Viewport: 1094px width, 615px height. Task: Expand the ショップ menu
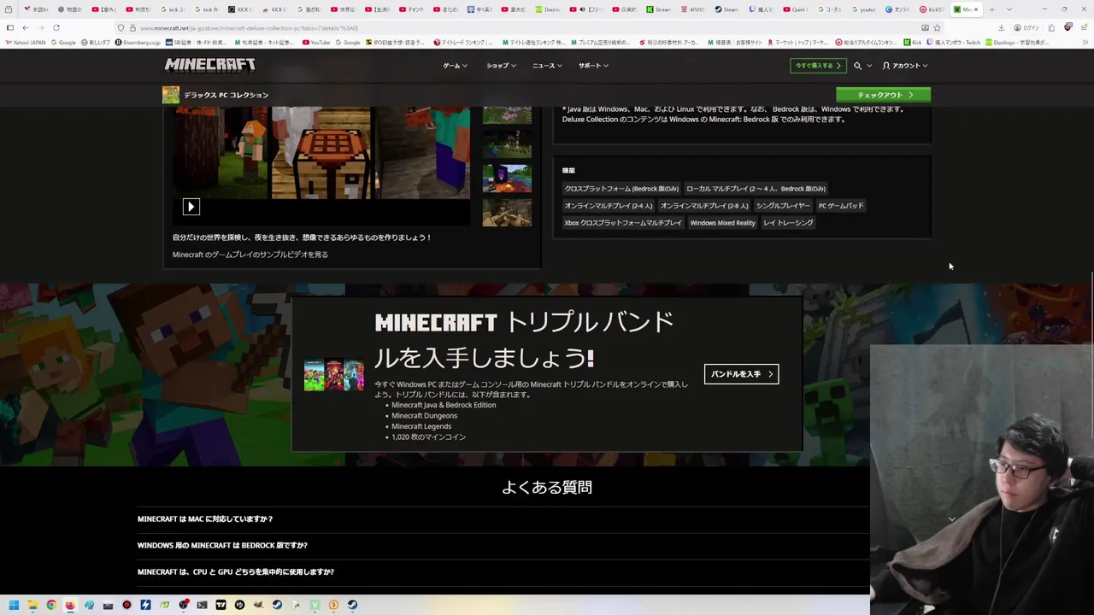[x=501, y=66]
